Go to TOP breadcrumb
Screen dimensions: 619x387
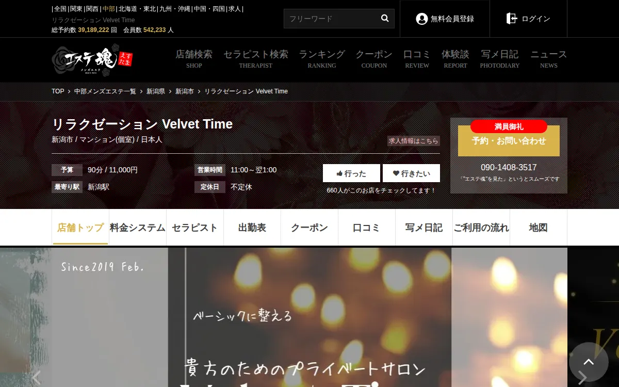click(x=58, y=91)
